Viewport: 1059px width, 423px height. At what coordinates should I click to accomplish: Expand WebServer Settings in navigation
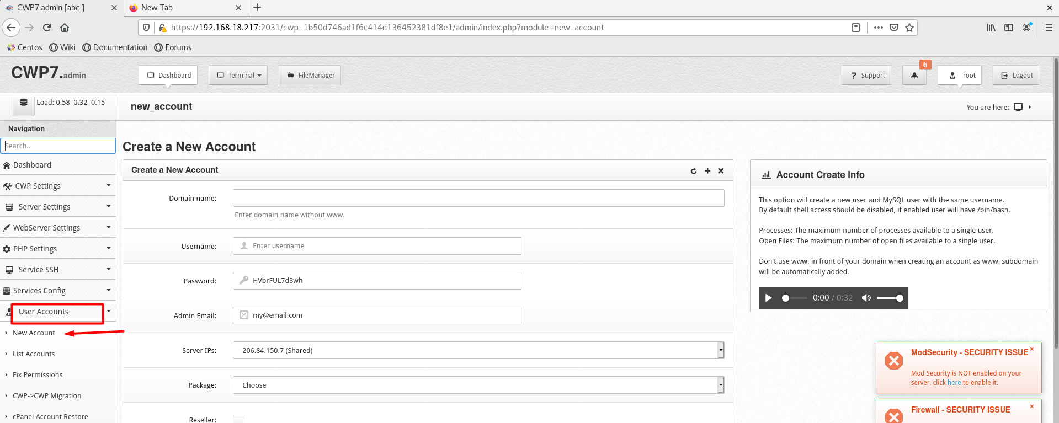(x=58, y=228)
